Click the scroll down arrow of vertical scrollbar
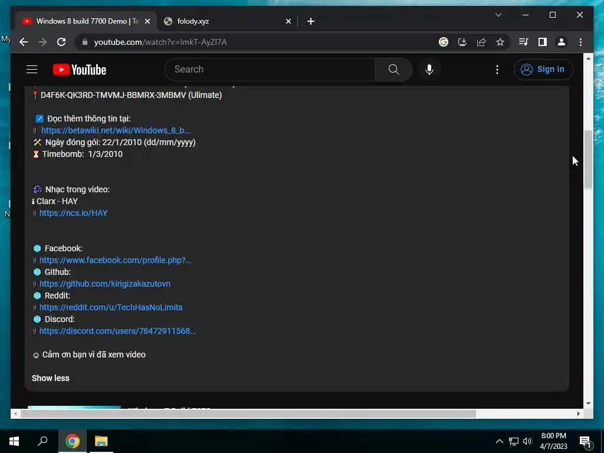Image resolution: width=604 pixels, height=453 pixels. click(x=588, y=403)
